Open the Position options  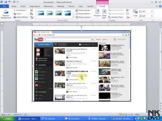tap(97, 14)
